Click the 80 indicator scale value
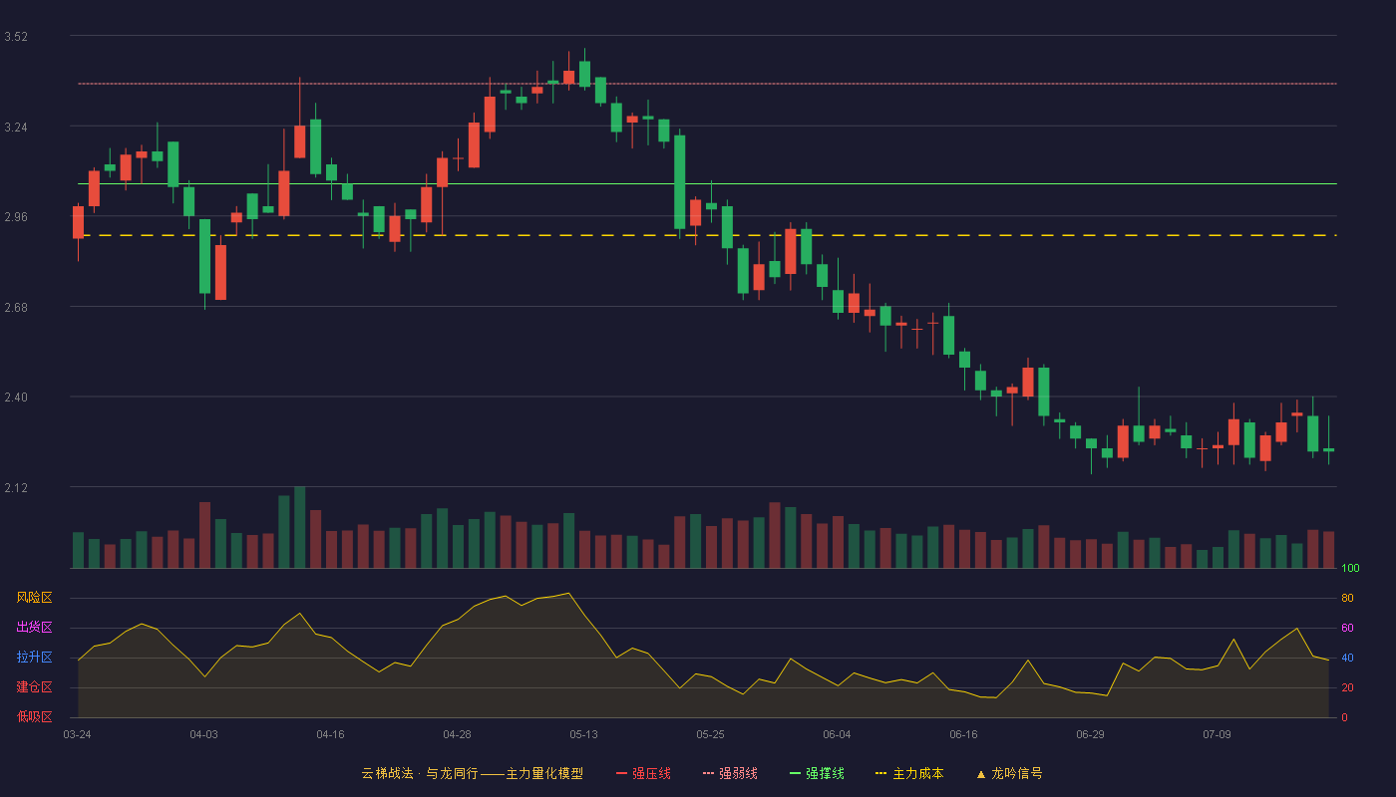 tap(1347, 598)
